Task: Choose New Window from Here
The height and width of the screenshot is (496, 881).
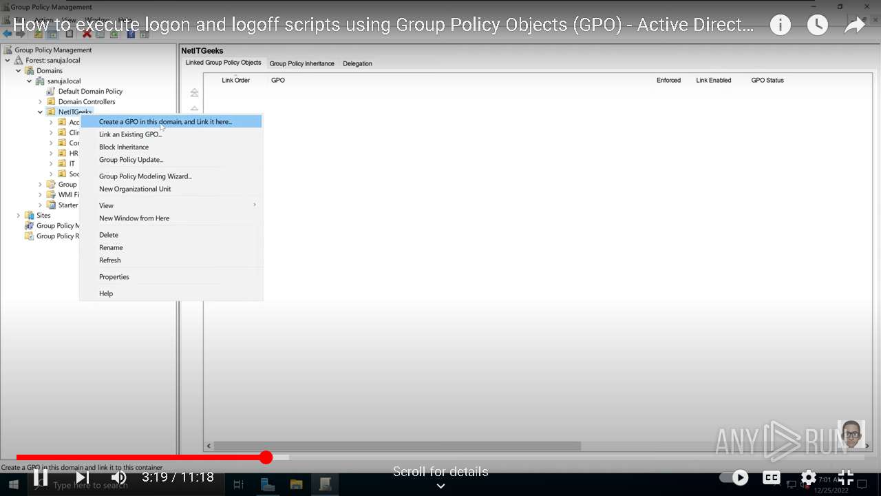Action: [x=171, y=218]
